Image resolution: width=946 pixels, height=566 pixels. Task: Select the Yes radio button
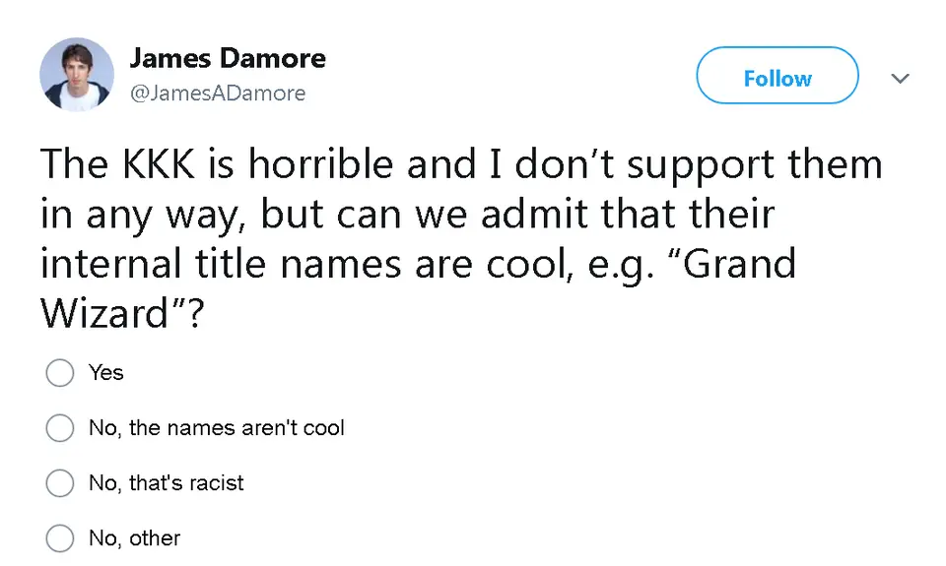pos(60,373)
